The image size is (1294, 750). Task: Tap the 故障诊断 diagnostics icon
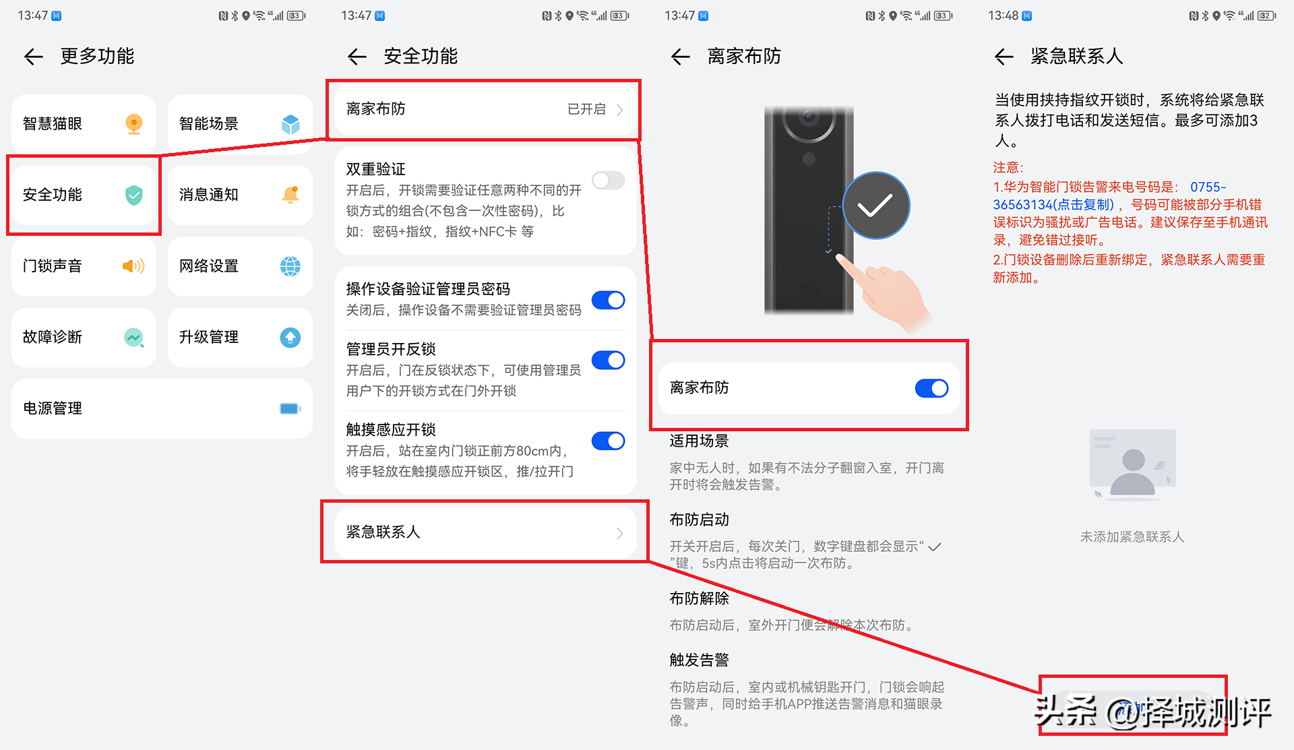click(x=134, y=337)
